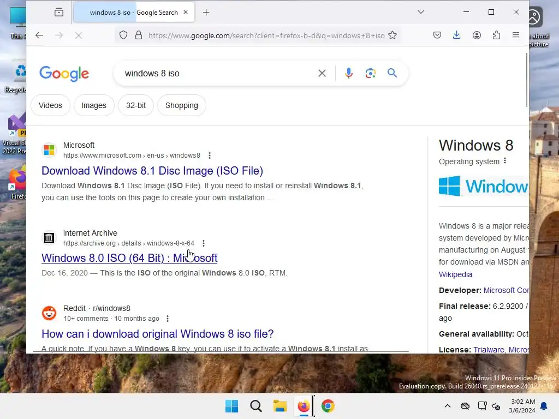This screenshot has height=419, width=559.
Task: Open the Windows Start menu
Action: (x=231, y=406)
